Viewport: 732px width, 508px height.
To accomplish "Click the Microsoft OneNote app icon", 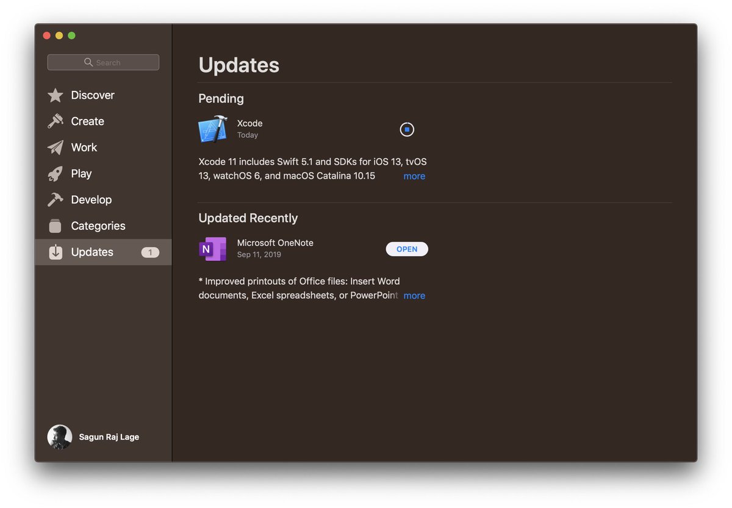I will [213, 249].
